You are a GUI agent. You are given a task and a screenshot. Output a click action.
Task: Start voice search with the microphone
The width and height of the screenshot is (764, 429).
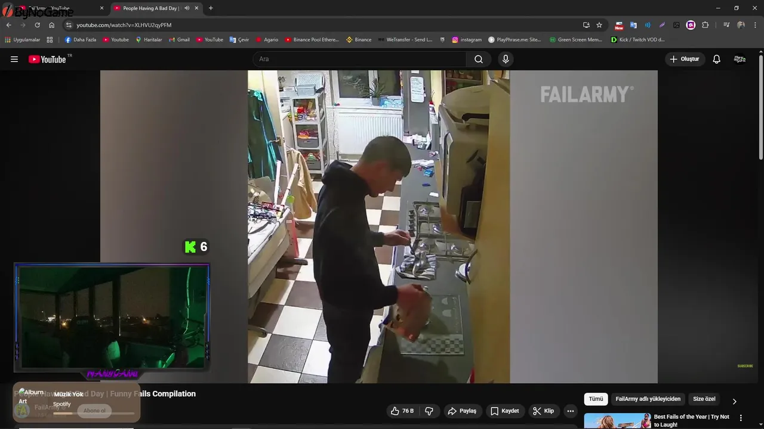pyautogui.click(x=506, y=59)
